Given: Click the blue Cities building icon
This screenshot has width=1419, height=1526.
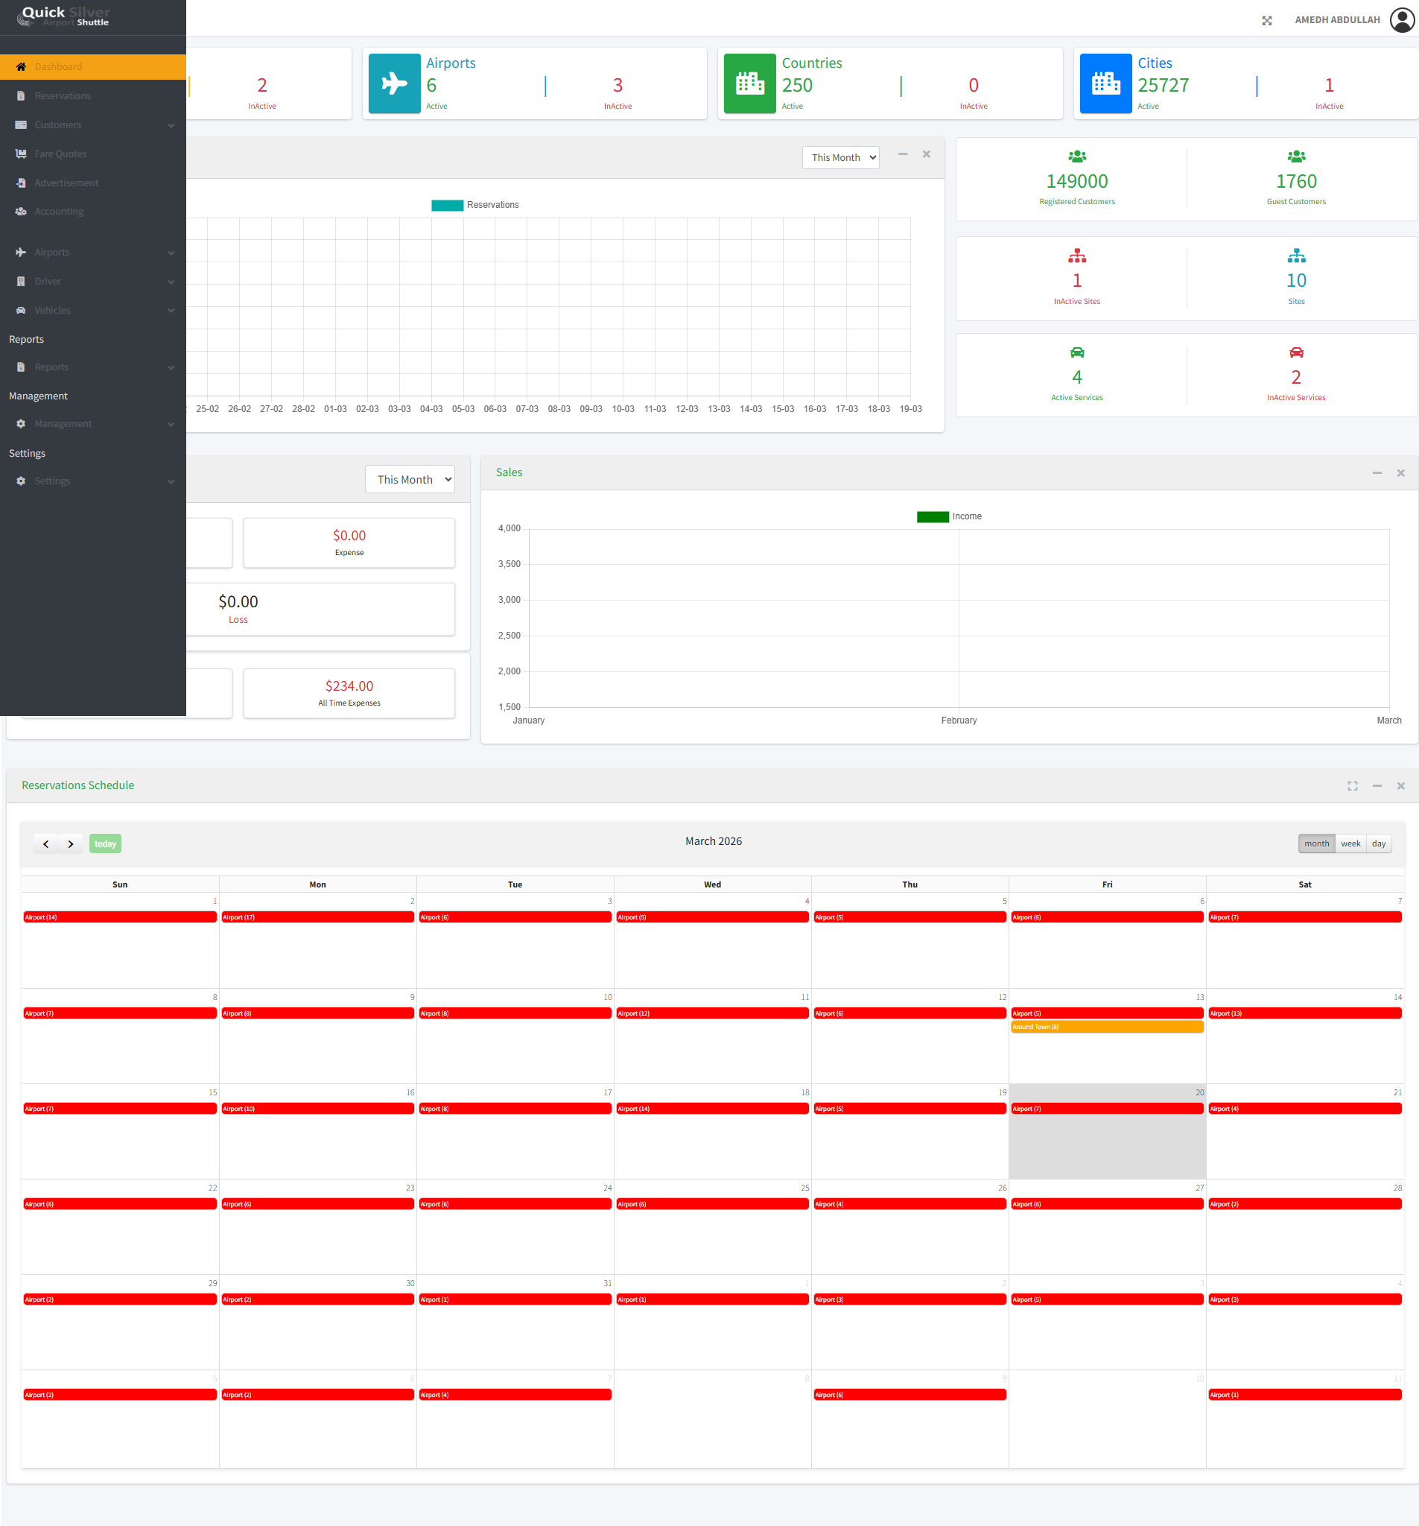Looking at the screenshot, I should pyautogui.click(x=1105, y=83).
